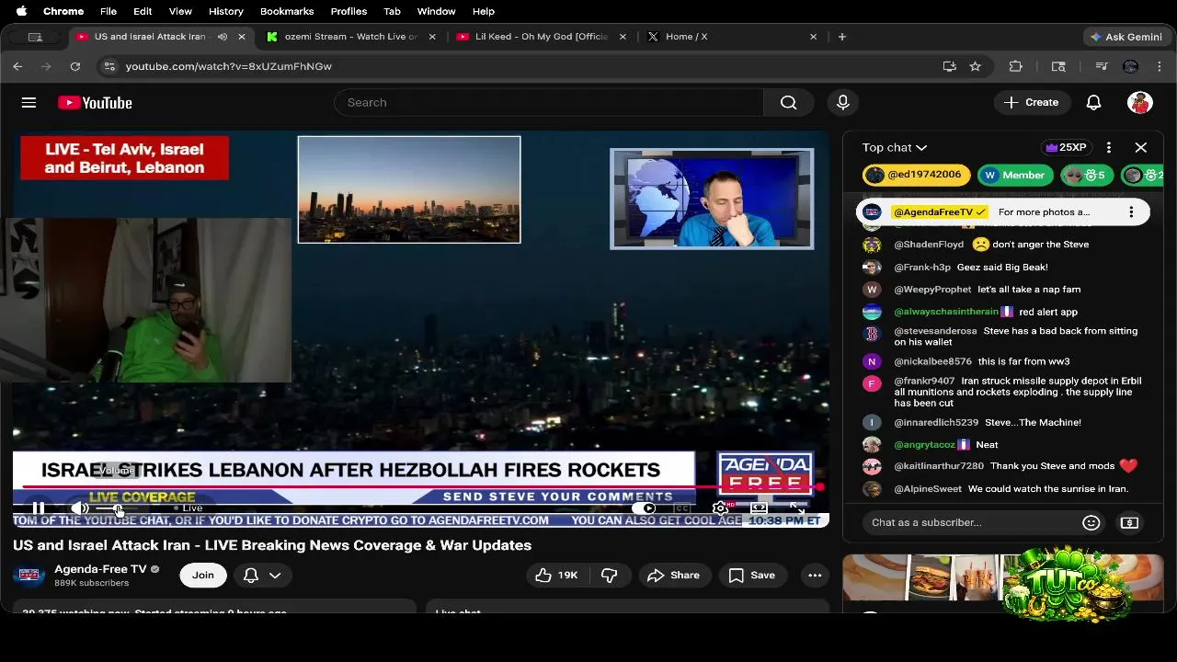
Task: Open a new browser tab
Action: pyautogui.click(x=841, y=37)
